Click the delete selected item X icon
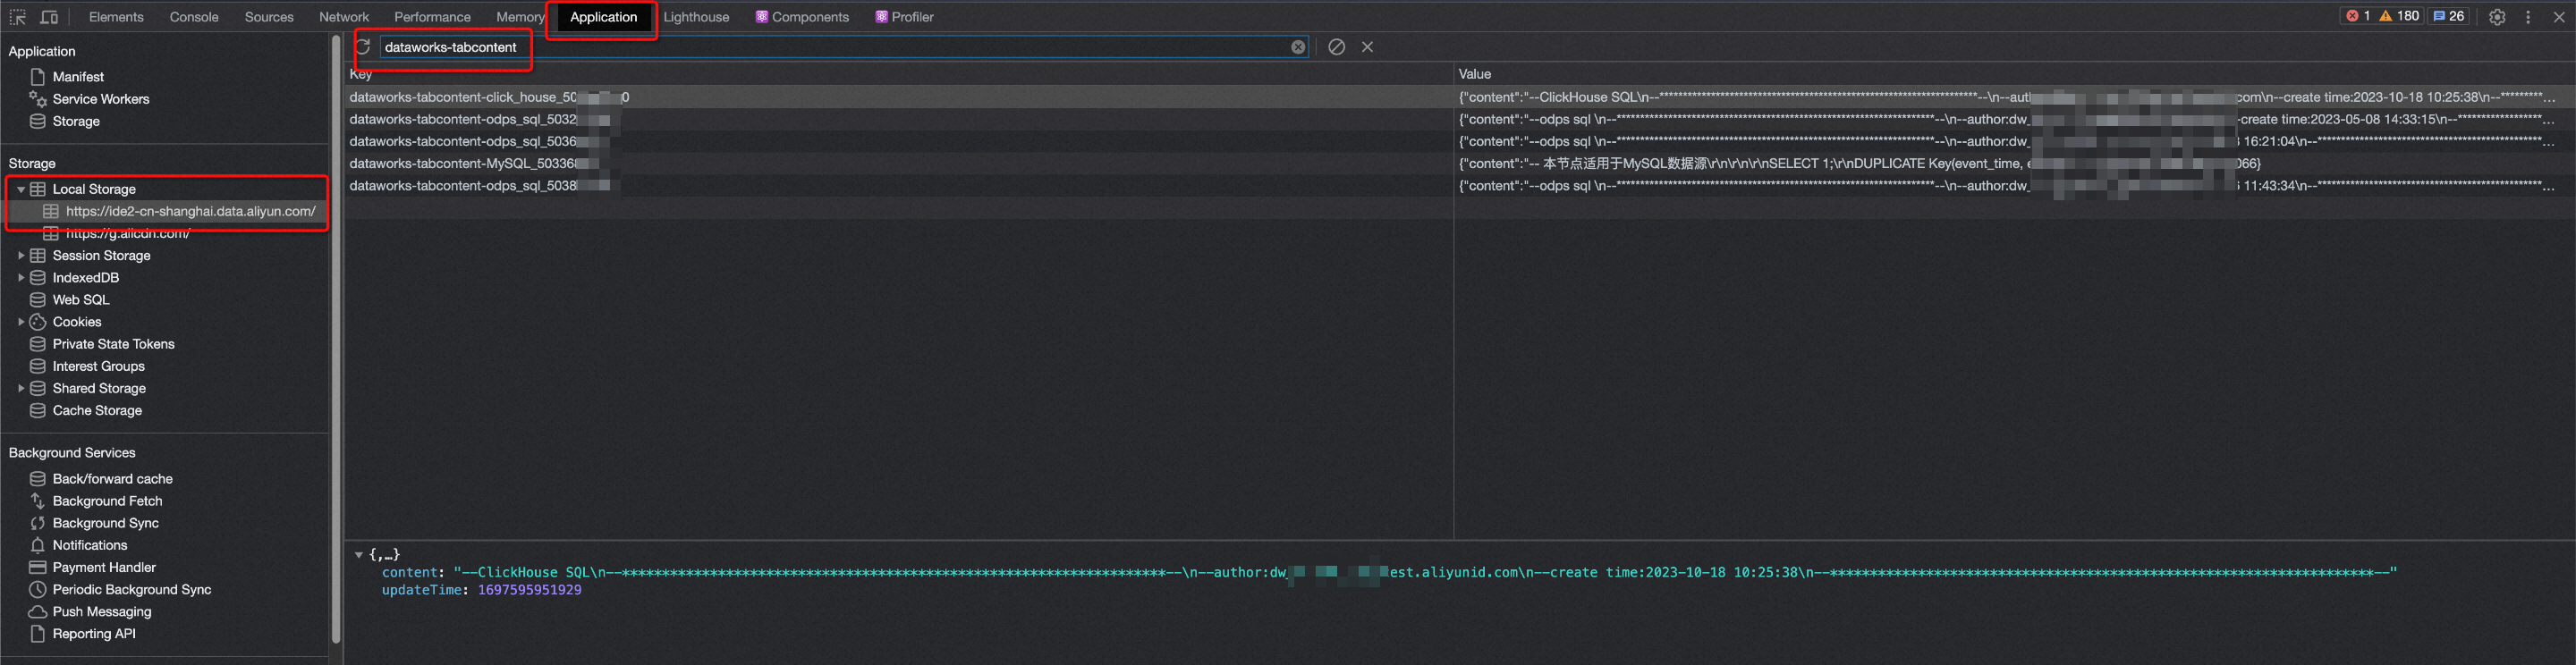Screen dimensions: 2576x665 click(x=1367, y=47)
